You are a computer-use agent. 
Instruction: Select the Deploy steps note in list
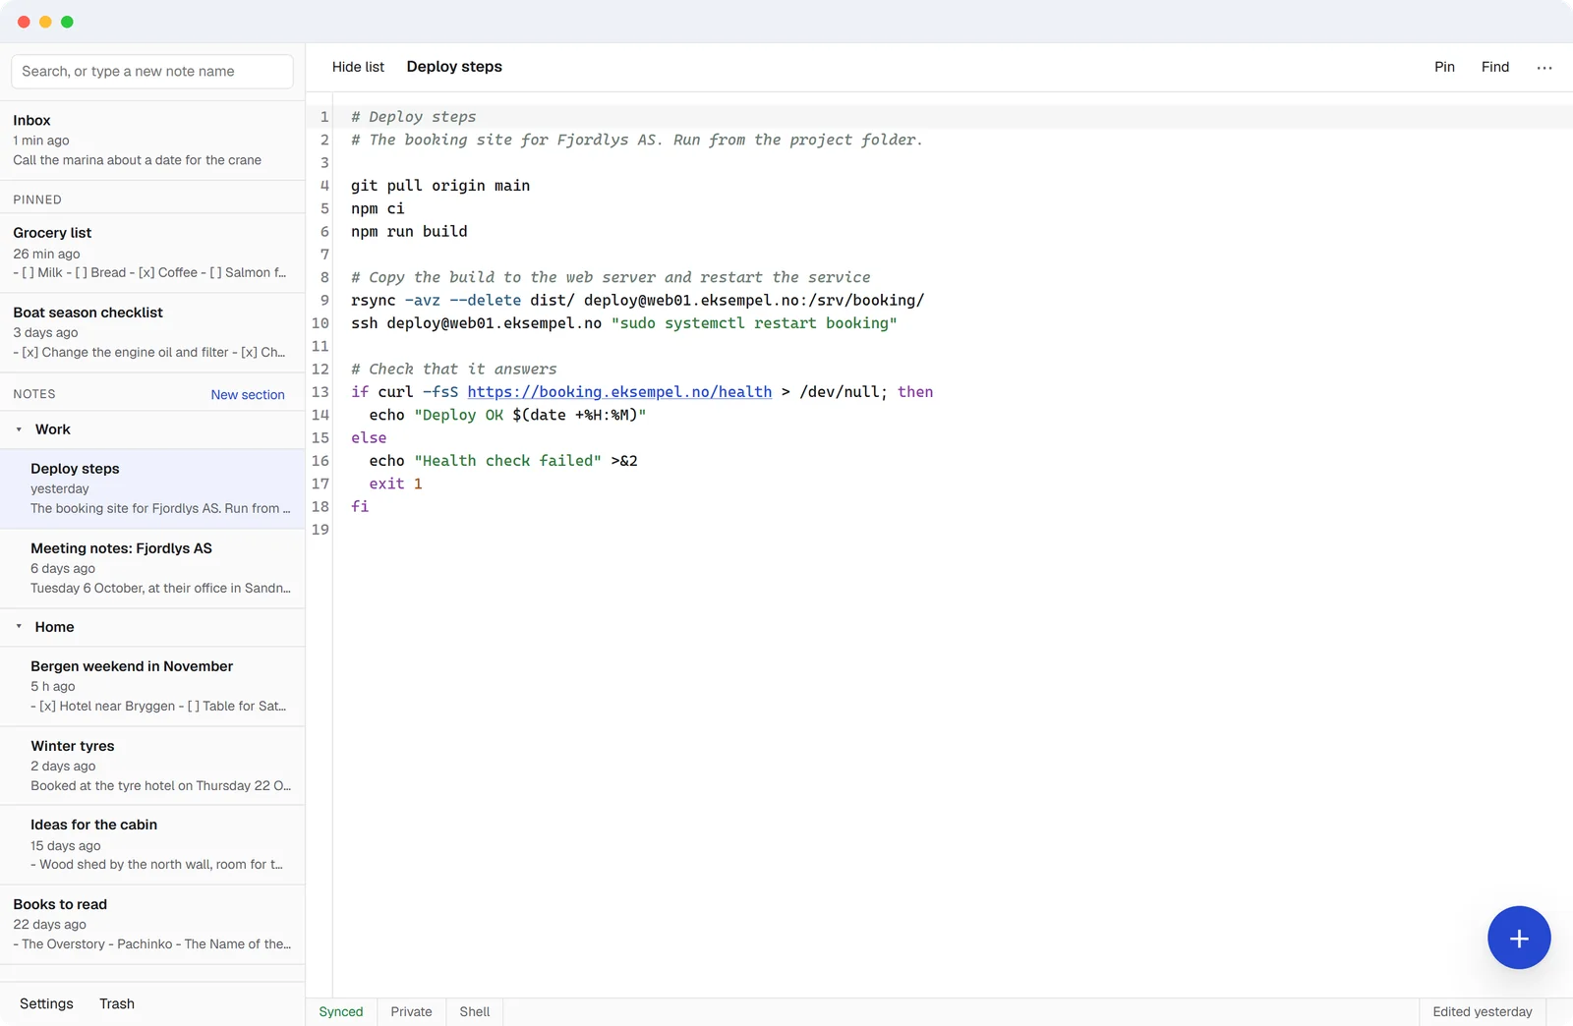152,488
